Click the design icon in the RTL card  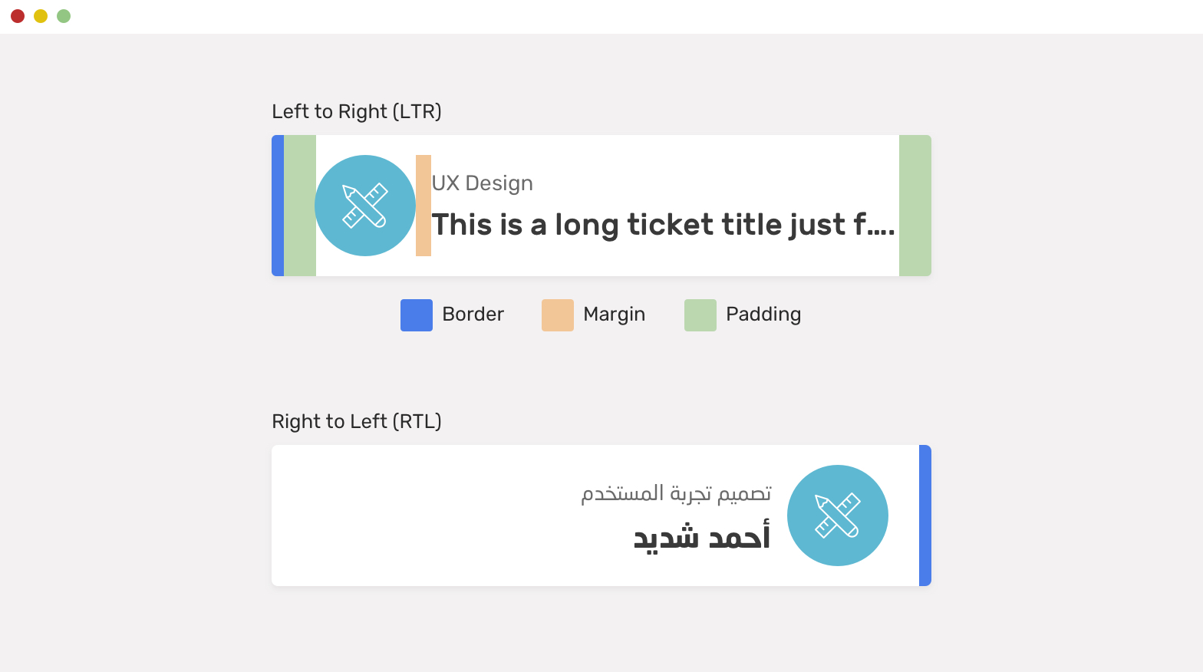838,516
